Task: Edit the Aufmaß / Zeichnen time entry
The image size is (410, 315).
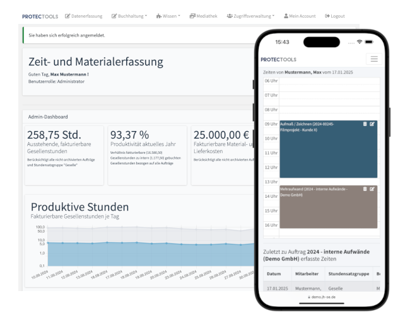Action: point(372,123)
